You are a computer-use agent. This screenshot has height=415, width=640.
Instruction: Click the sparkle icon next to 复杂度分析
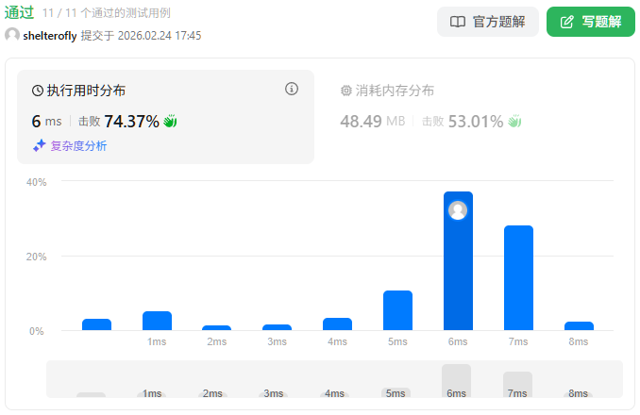coord(39,145)
